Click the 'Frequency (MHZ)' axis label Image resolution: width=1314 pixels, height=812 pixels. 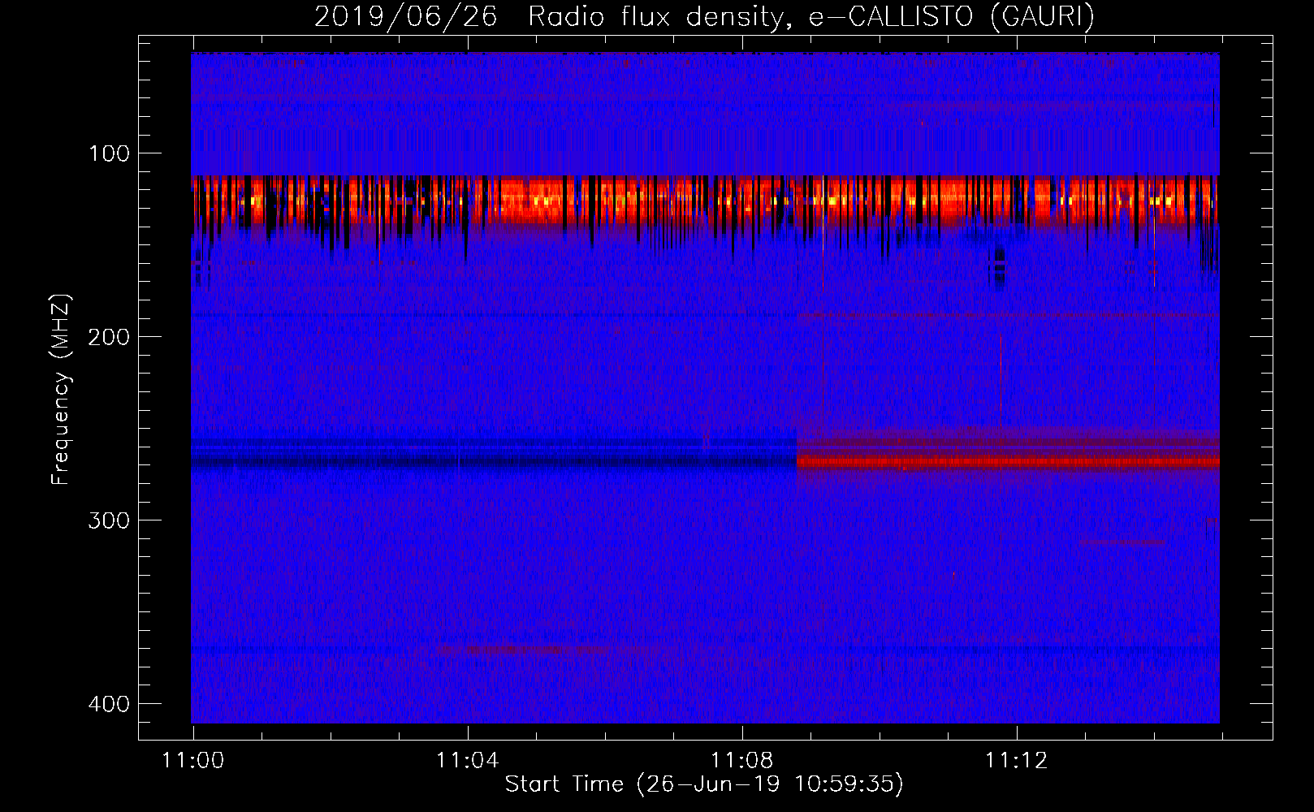[61, 390]
